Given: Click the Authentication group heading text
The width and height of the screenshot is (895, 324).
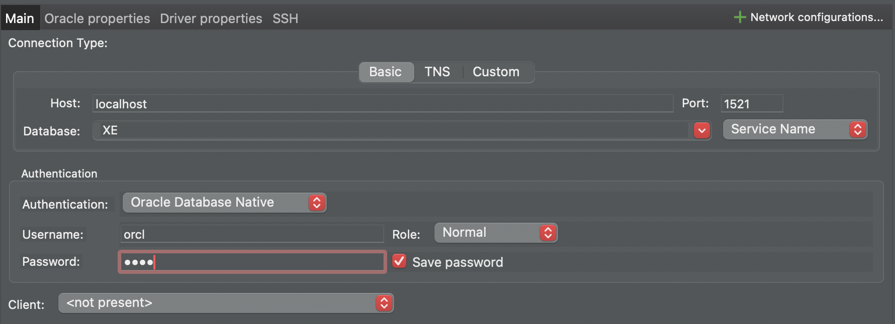Looking at the screenshot, I should [59, 174].
